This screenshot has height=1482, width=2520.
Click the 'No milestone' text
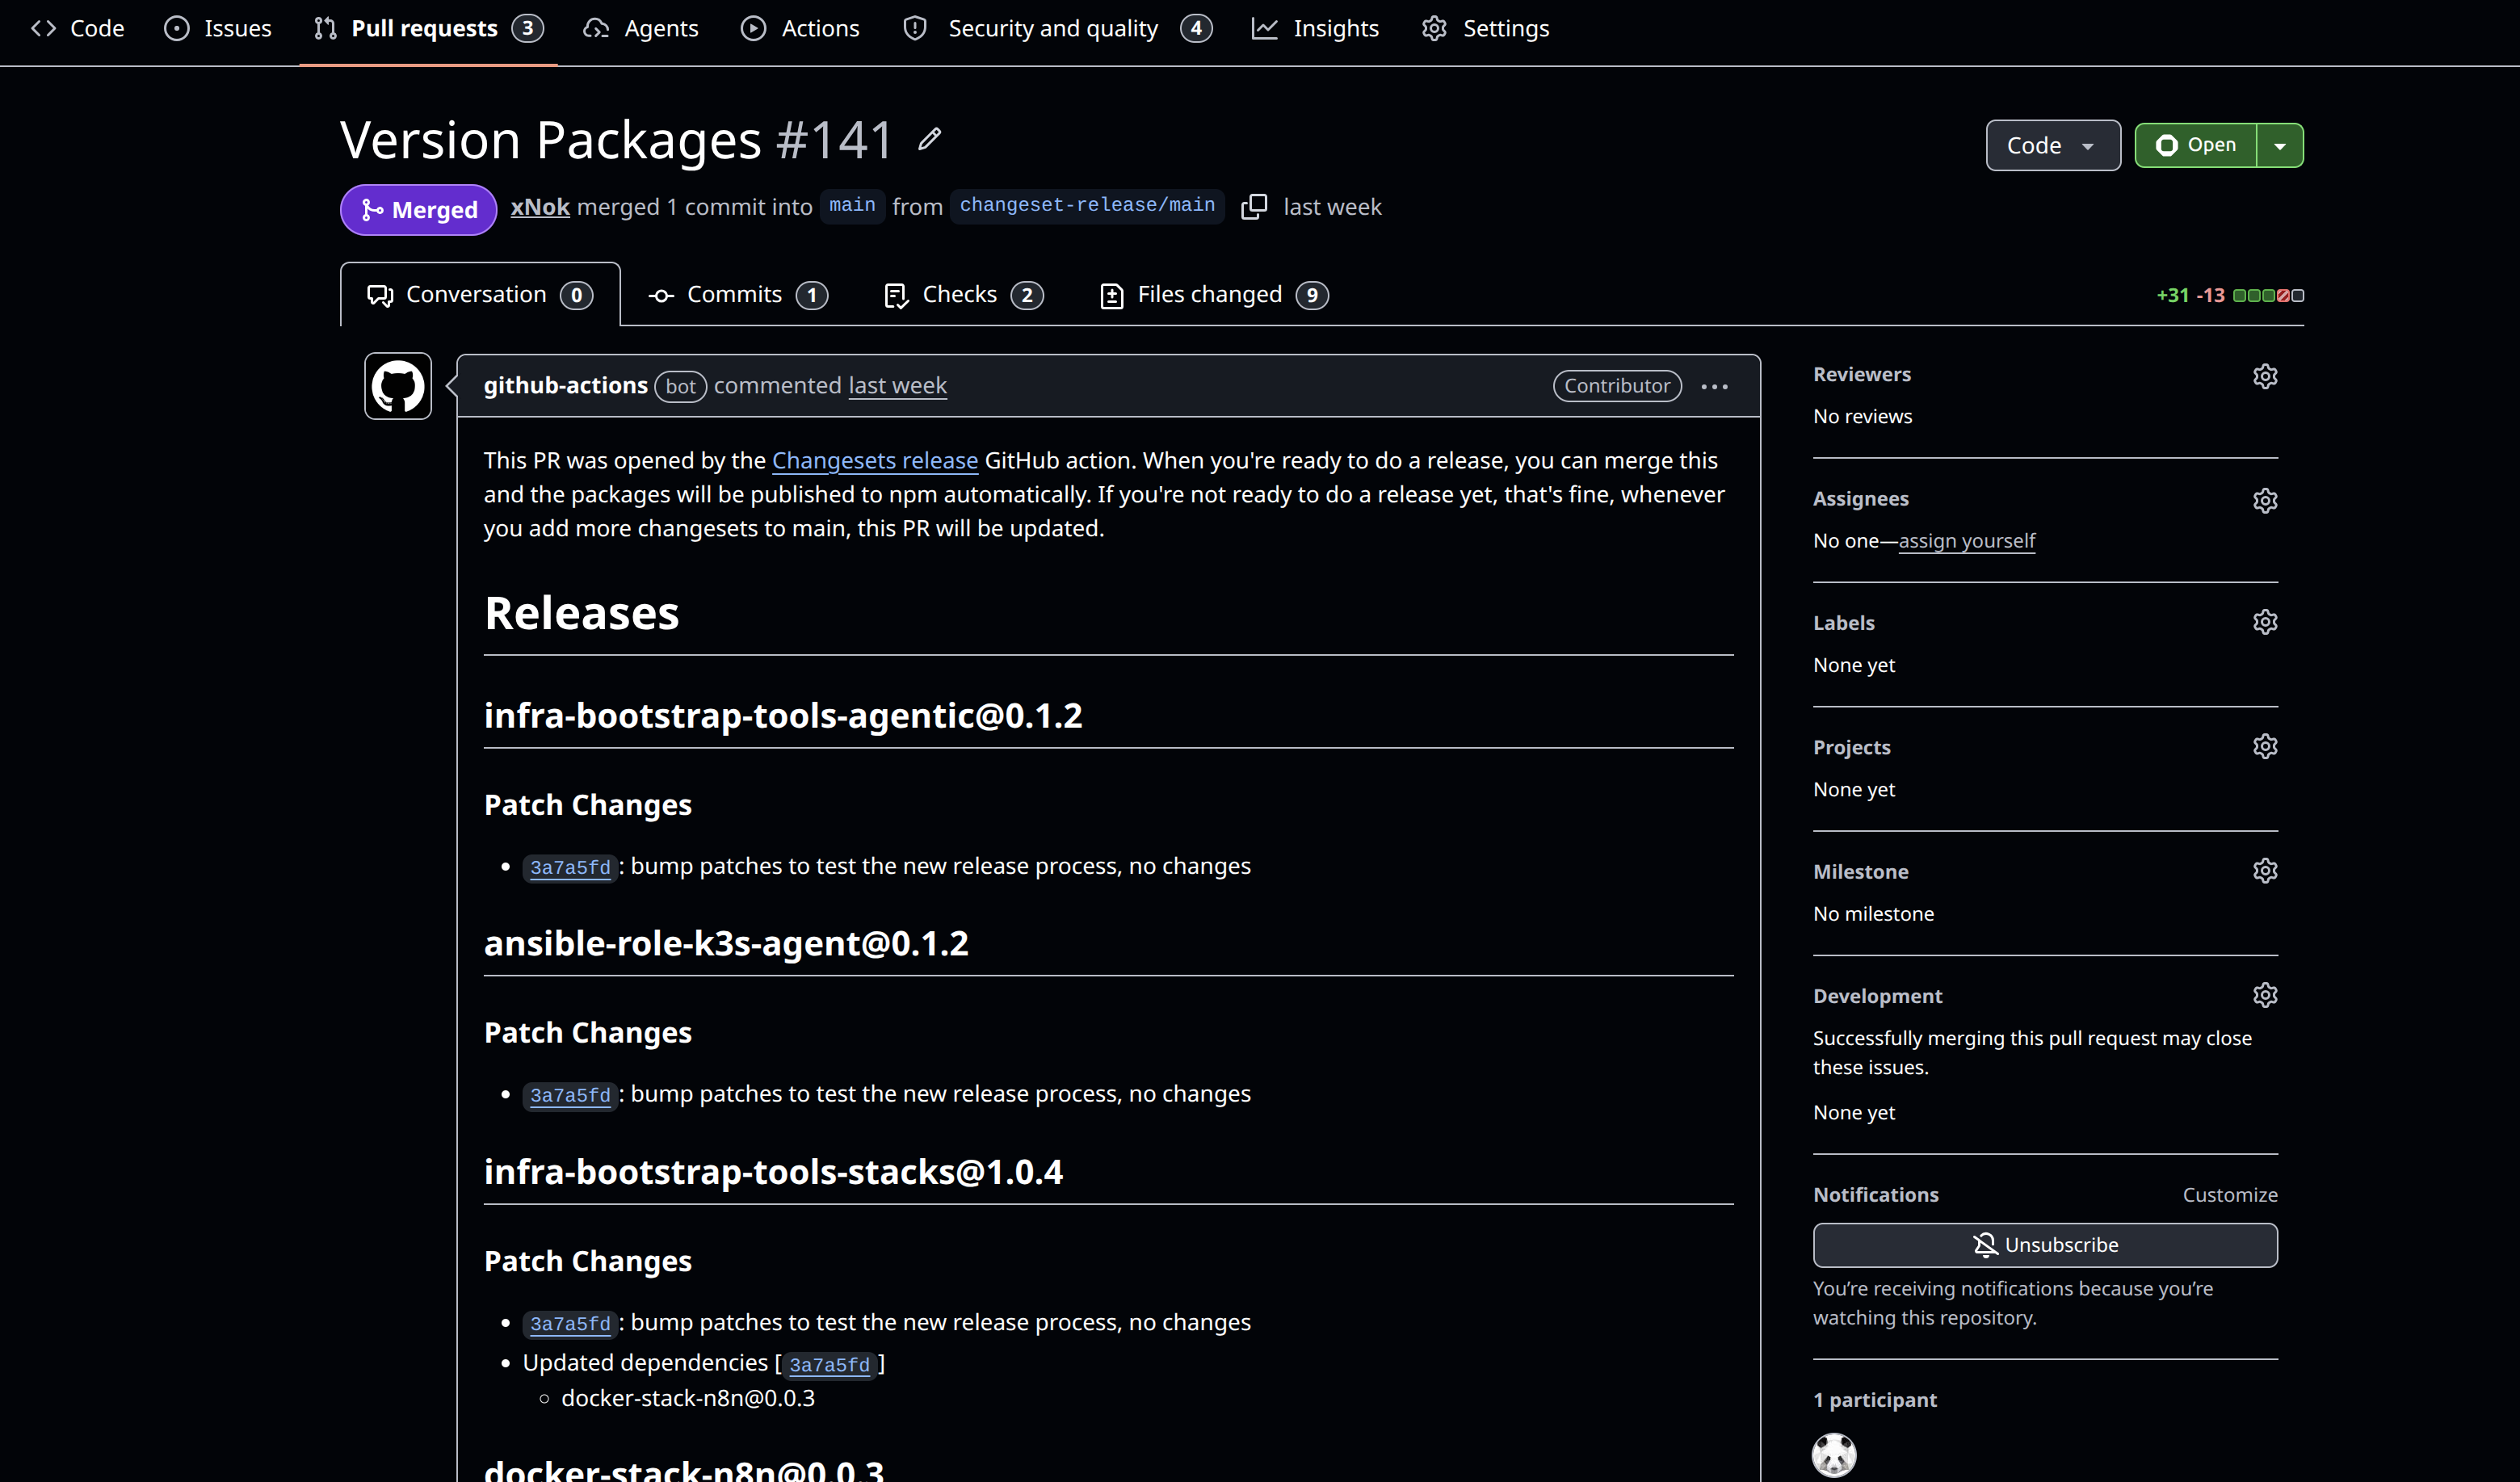[x=1873, y=914]
